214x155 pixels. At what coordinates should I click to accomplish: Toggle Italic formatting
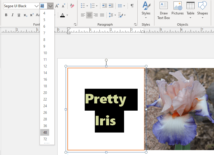click(x=12, y=15)
